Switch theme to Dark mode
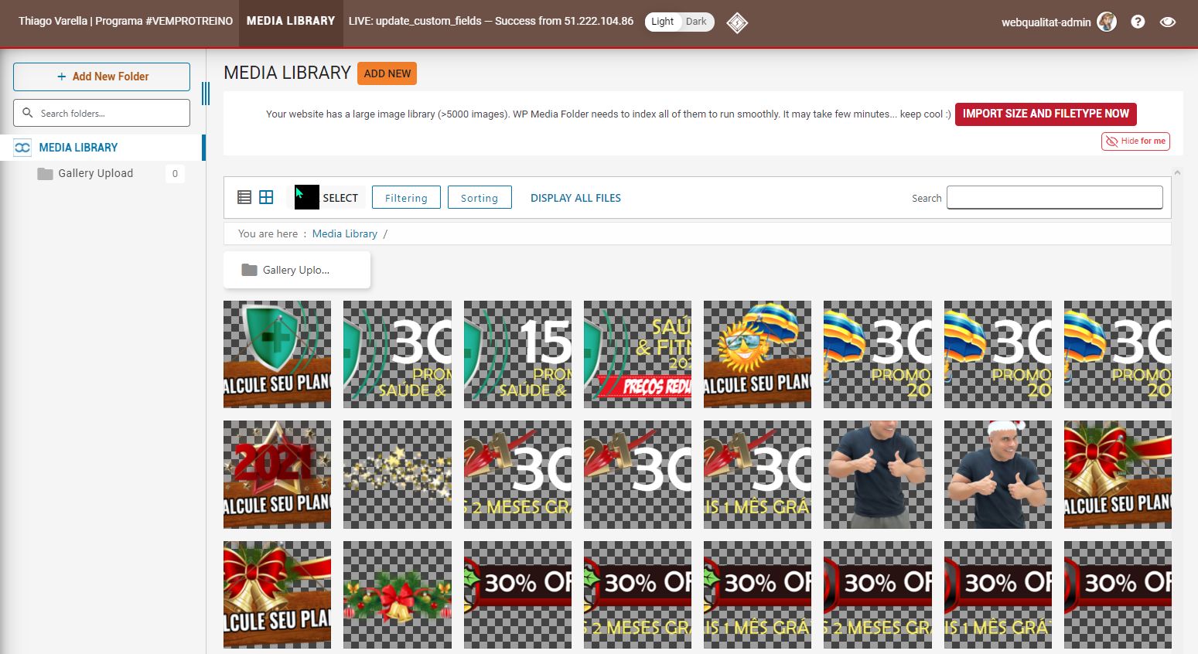The image size is (1198, 654). coord(696,22)
